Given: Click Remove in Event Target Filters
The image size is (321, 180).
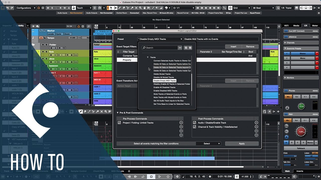Looking at the screenshot, I should click(250, 46).
